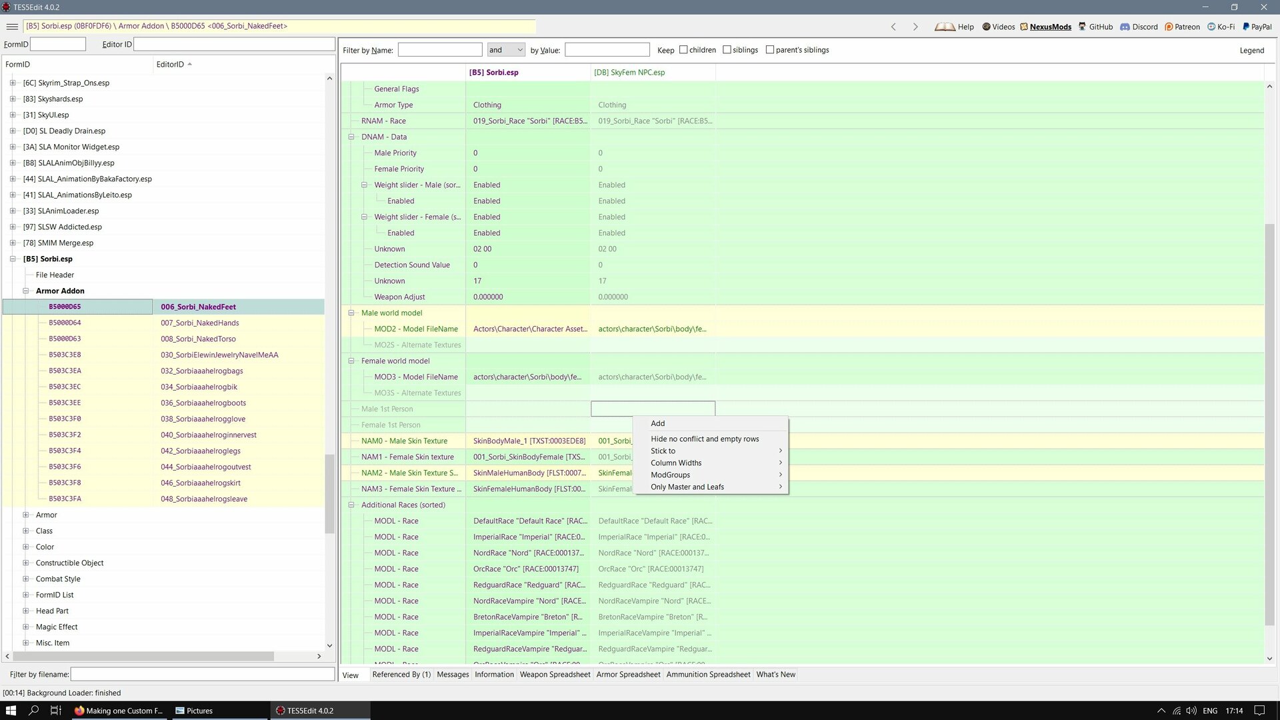Open the notification center icon
The width and height of the screenshot is (1280, 720).
[x=1259, y=711]
